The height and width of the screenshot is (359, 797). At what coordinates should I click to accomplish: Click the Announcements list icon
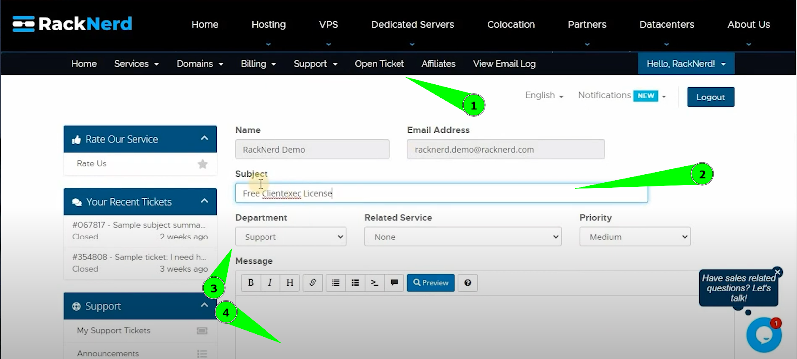pos(202,354)
